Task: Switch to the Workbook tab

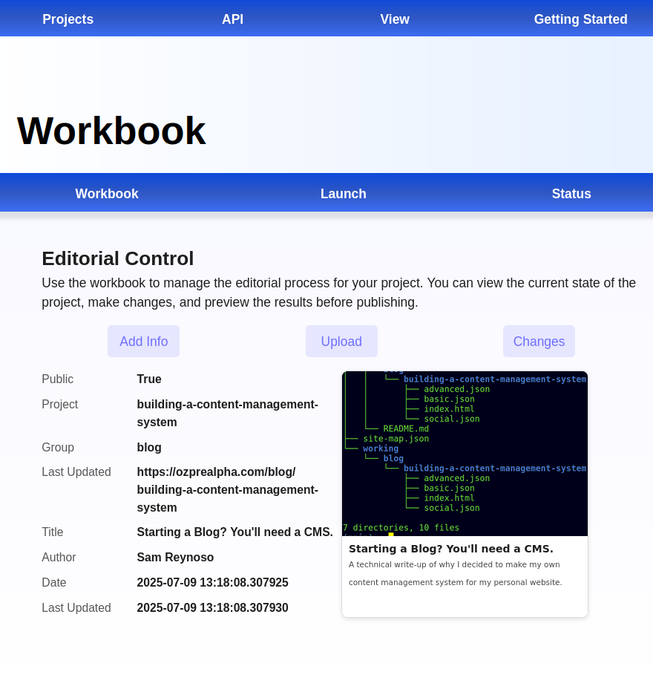Action: (x=107, y=194)
